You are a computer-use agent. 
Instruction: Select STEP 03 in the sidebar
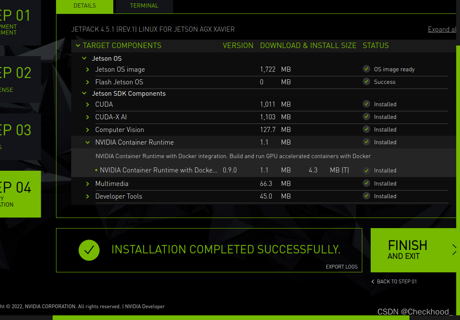pos(20,137)
